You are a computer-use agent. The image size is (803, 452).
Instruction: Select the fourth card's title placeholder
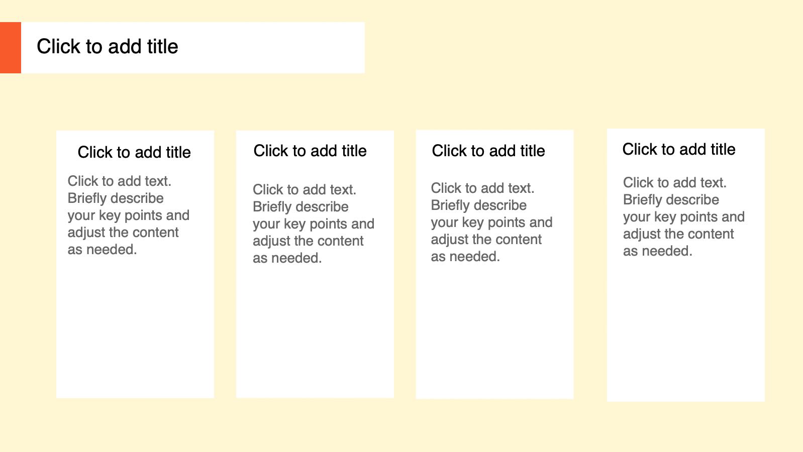[679, 149]
